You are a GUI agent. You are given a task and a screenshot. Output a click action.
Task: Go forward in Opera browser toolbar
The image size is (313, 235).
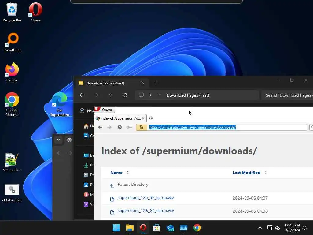pyautogui.click(x=109, y=127)
